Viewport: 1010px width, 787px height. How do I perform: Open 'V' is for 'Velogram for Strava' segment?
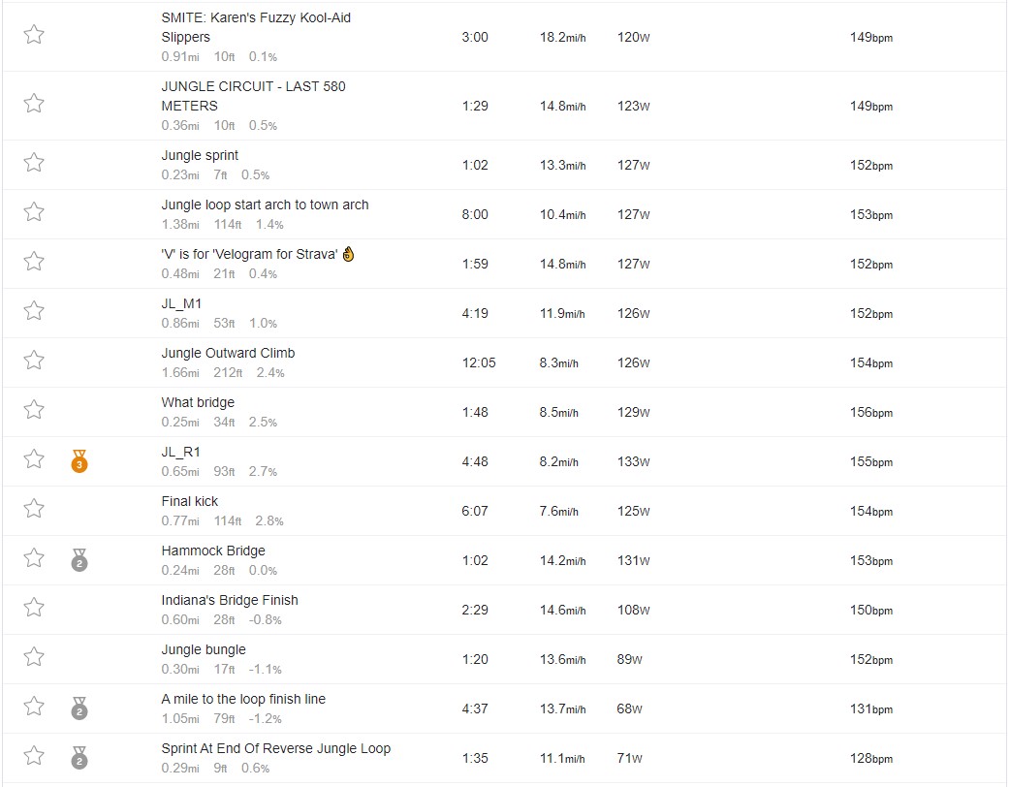(249, 254)
